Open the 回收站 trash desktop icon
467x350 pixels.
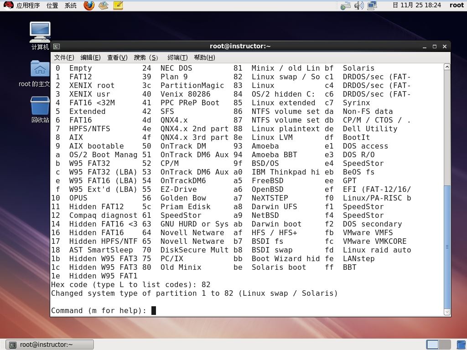click(40, 109)
